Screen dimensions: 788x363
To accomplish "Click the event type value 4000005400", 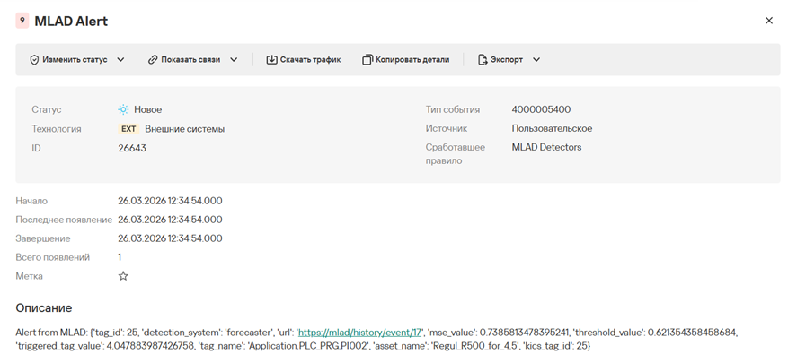I will point(541,109).
